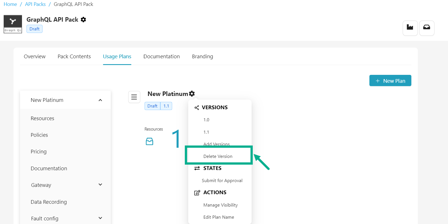Open the Branding tab

(x=202, y=57)
